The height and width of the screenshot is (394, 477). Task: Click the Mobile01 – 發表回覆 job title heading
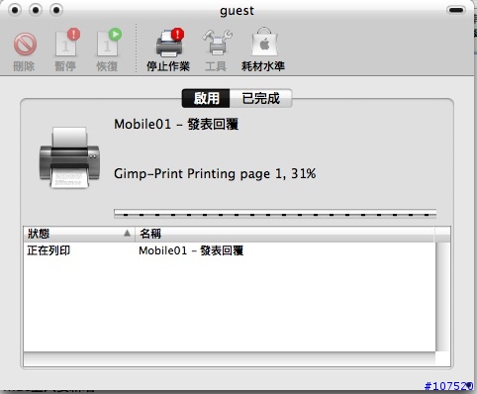coord(176,125)
